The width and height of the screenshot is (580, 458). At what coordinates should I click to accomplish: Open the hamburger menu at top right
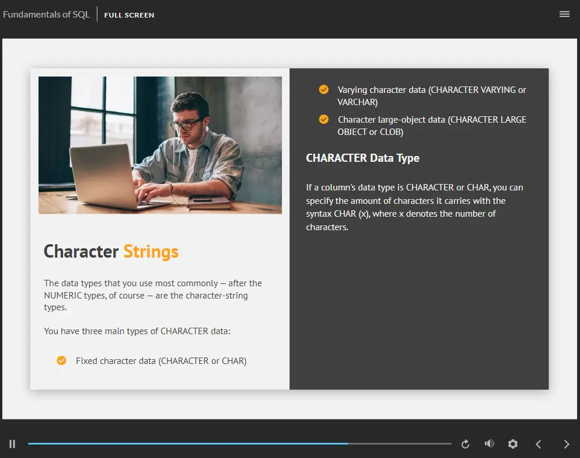[x=564, y=15]
